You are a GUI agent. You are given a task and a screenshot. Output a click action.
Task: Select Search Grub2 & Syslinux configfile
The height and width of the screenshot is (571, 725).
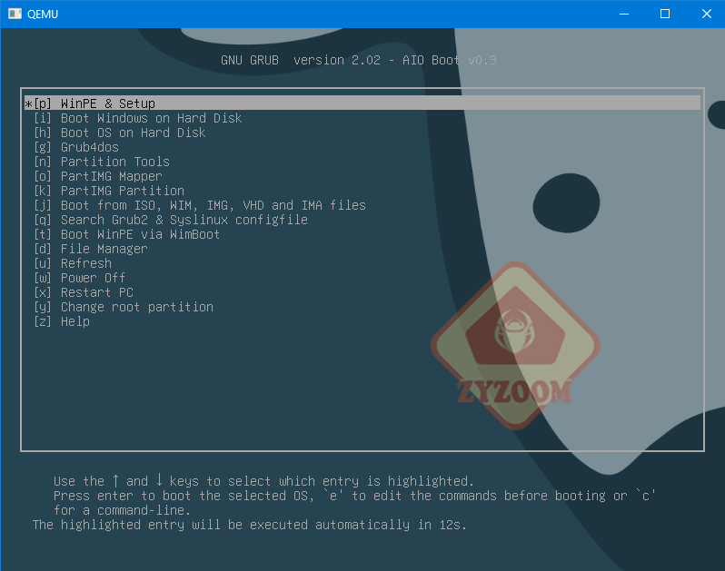coord(171,220)
